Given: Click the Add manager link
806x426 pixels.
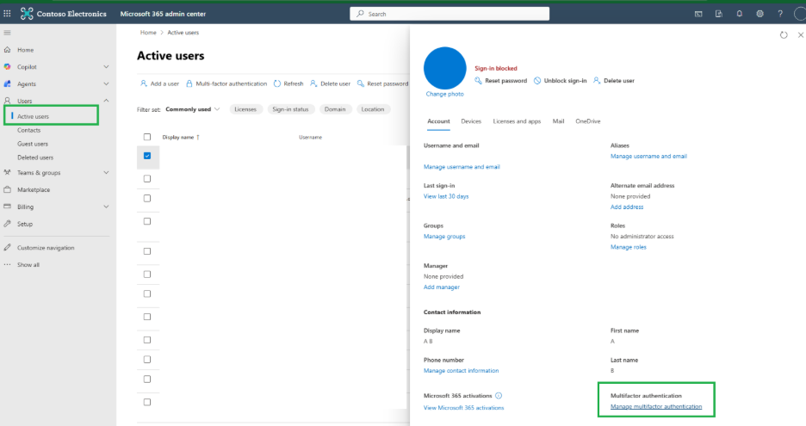Looking at the screenshot, I should coord(442,287).
